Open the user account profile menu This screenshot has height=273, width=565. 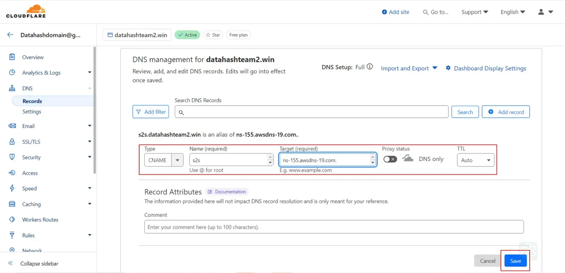(546, 12)
